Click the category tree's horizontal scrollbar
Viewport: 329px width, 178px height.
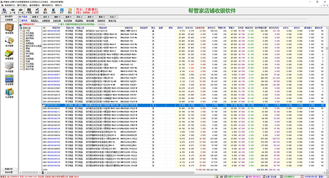(x=30, y=173)
